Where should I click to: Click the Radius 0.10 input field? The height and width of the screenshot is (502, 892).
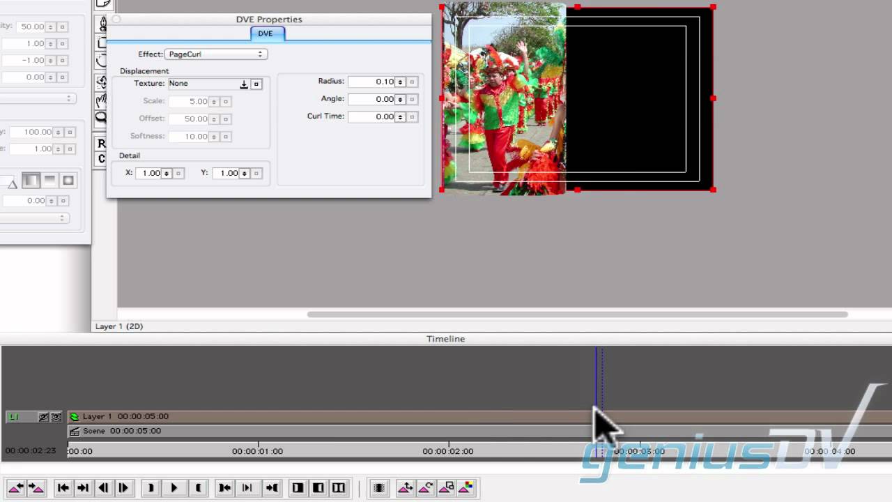371,82
